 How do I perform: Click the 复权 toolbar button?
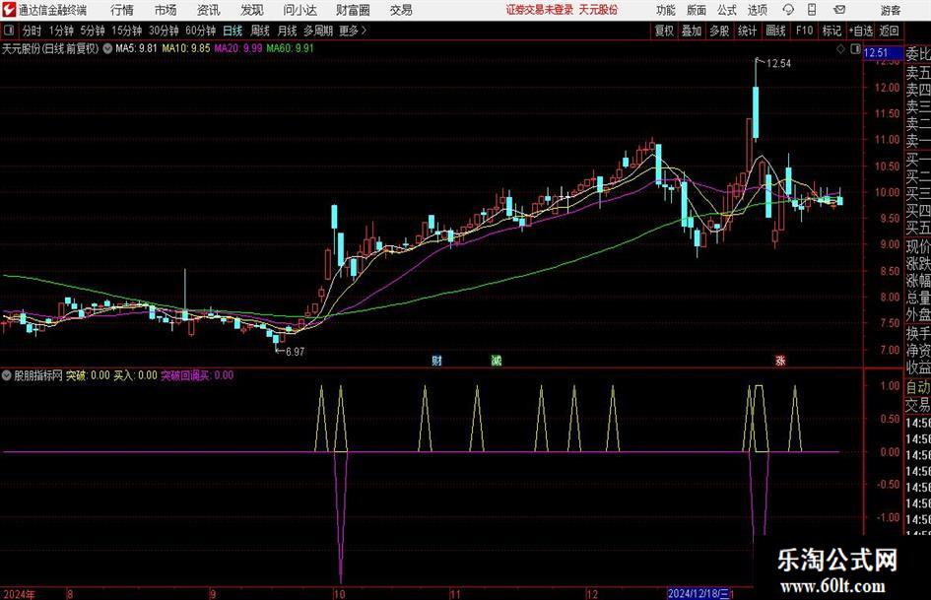[664, 31]
